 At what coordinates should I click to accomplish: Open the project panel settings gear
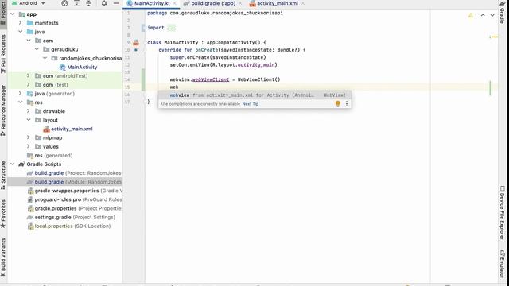coord(104,3)
